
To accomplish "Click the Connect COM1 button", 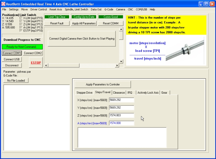I will pos(12,53).
